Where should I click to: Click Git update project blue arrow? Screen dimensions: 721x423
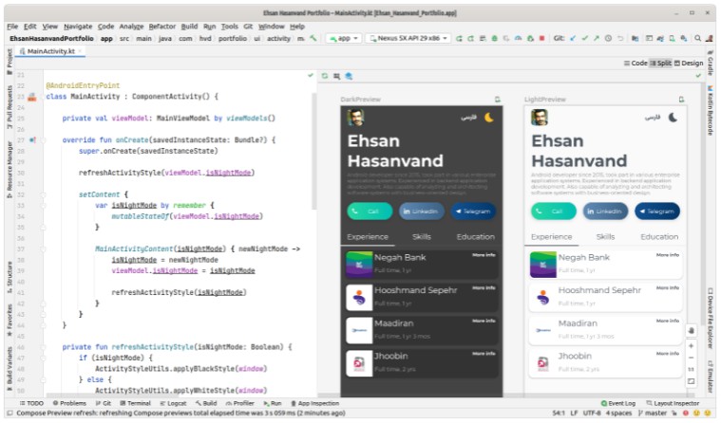tap(573, 39)
